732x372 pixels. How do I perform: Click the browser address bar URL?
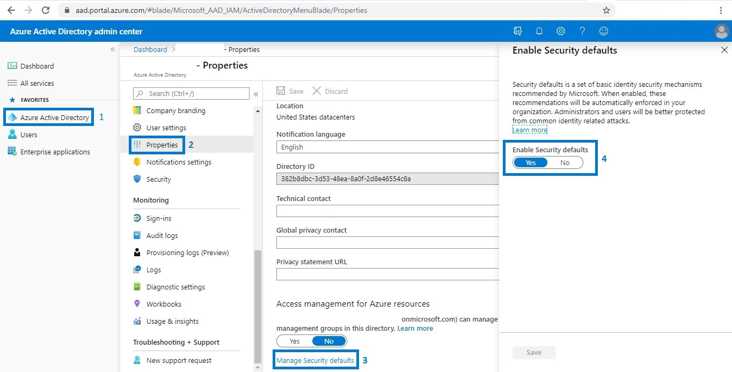(x=222, y=10)
